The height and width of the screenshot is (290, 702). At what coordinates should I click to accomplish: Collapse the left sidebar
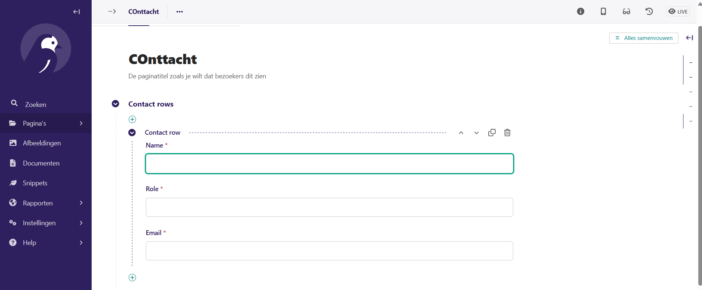(76, 12)
